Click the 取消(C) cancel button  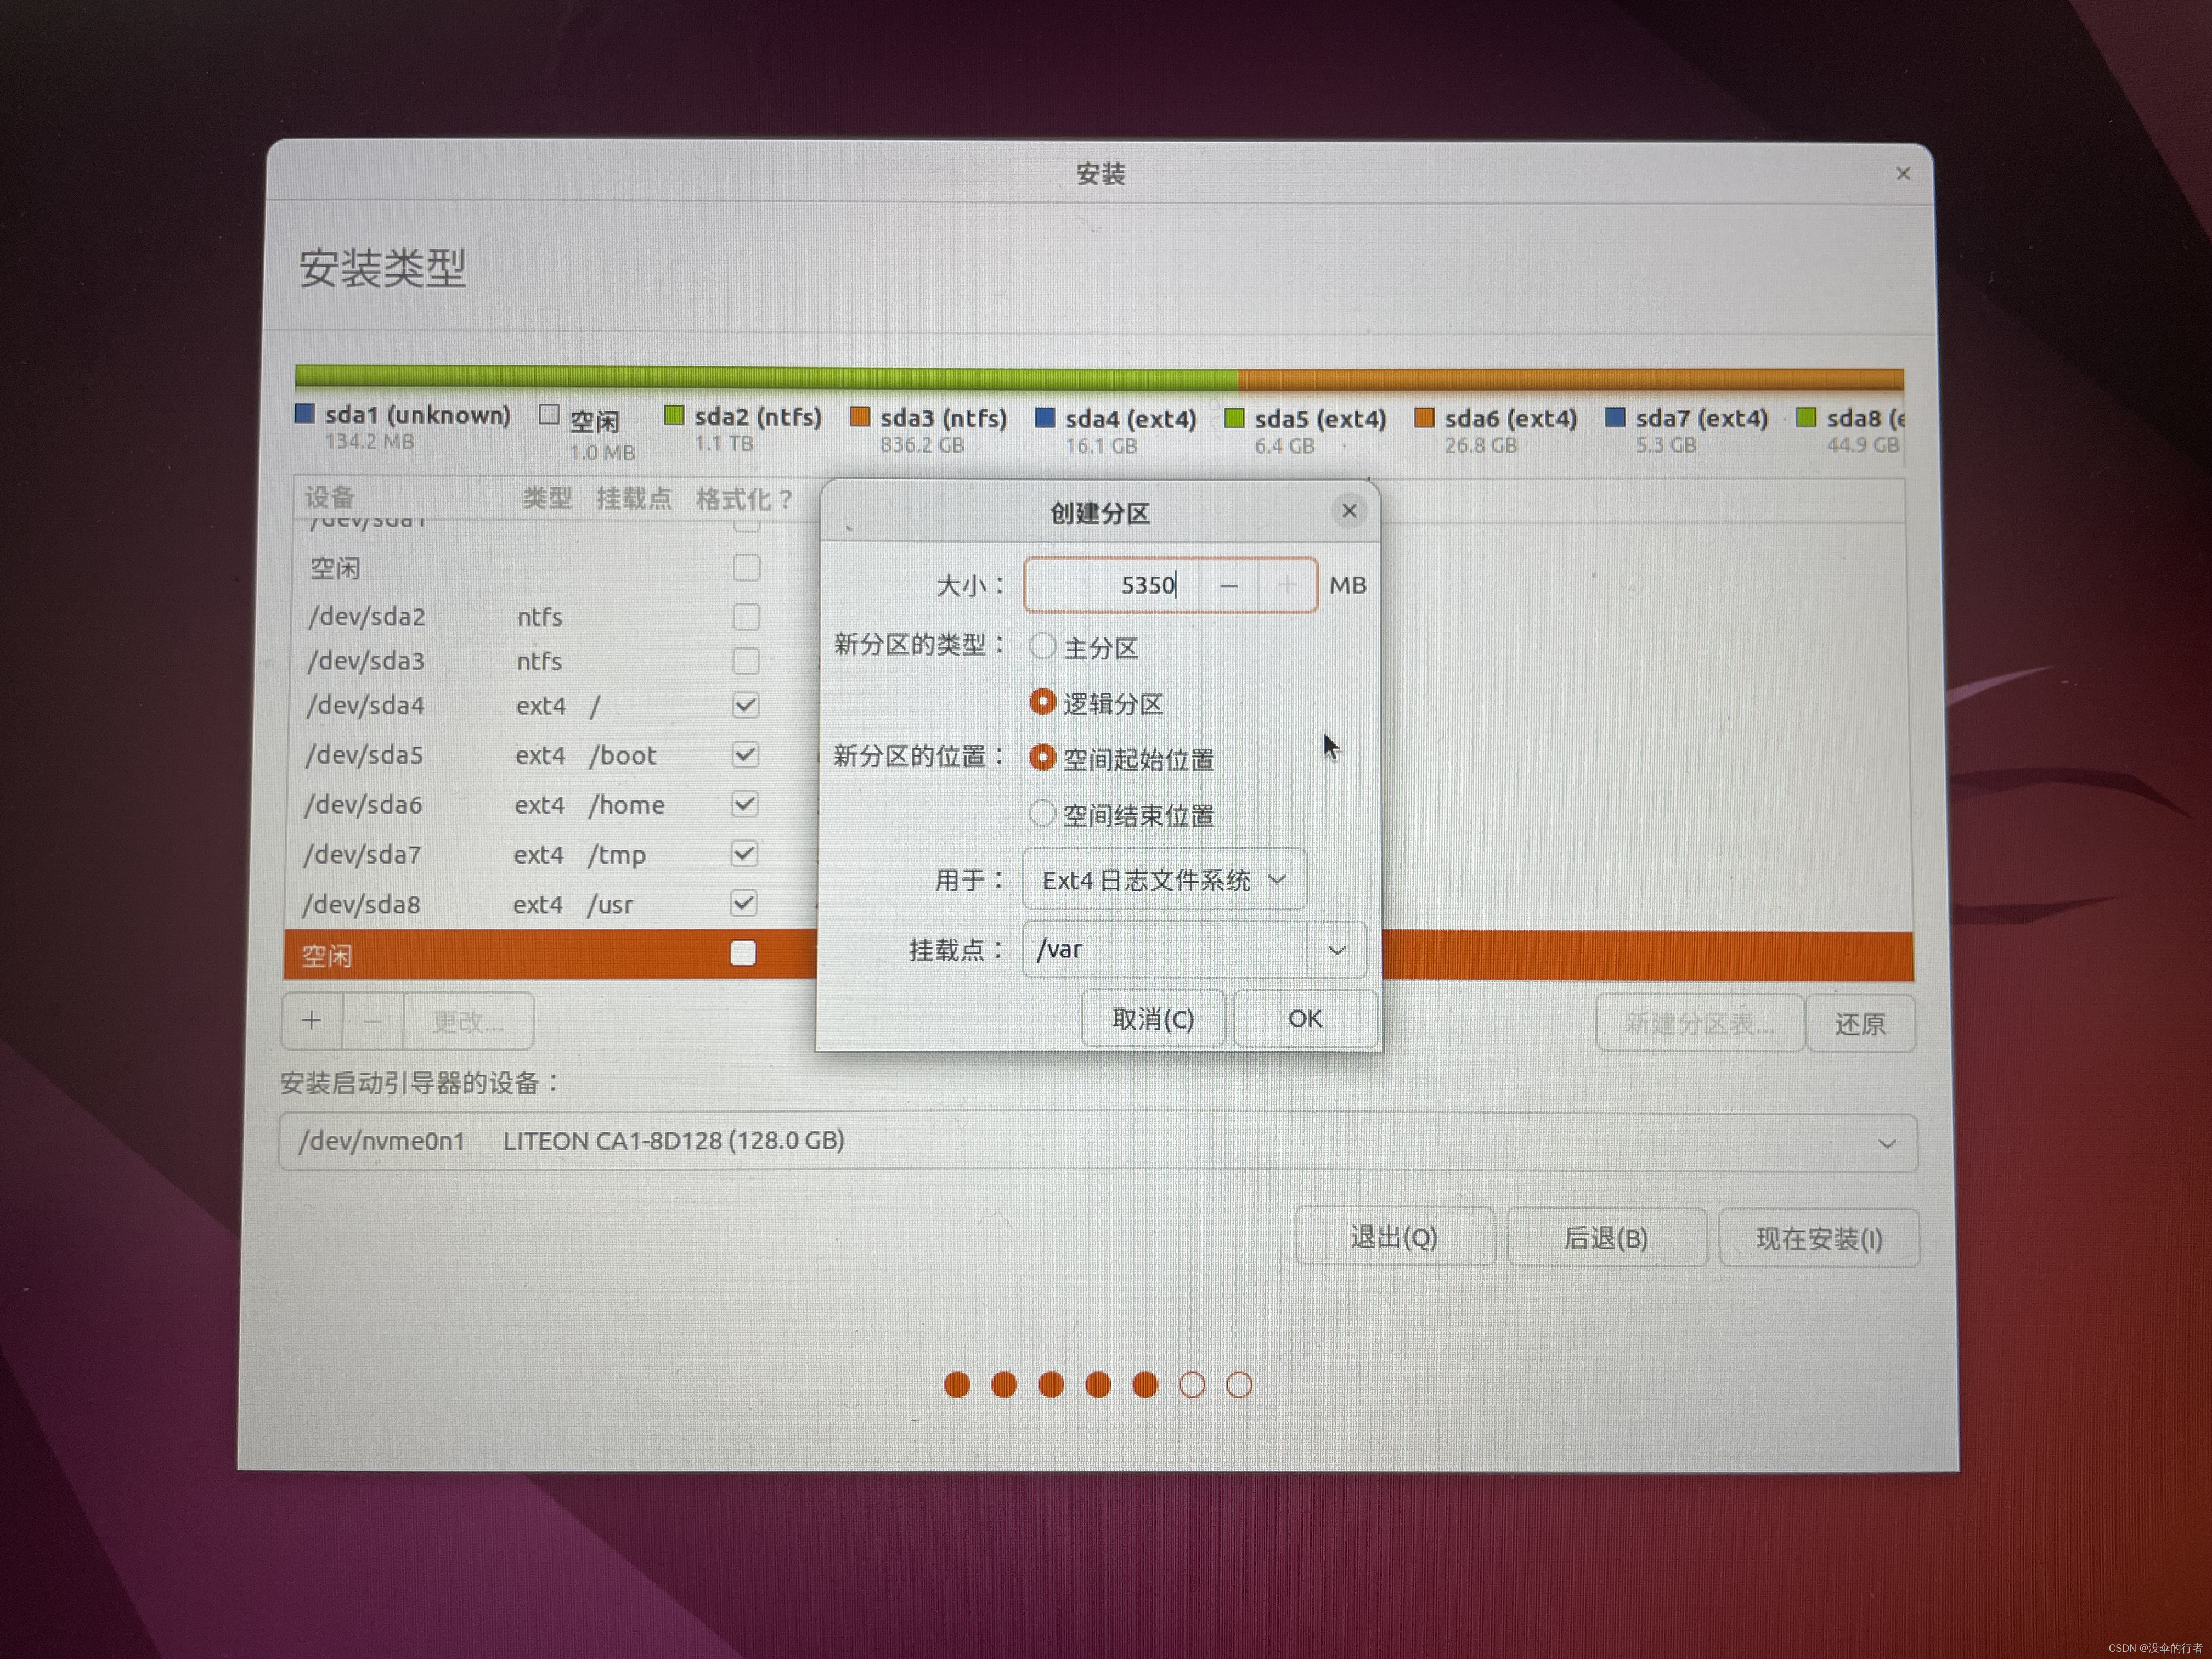click(1153, 1019)
